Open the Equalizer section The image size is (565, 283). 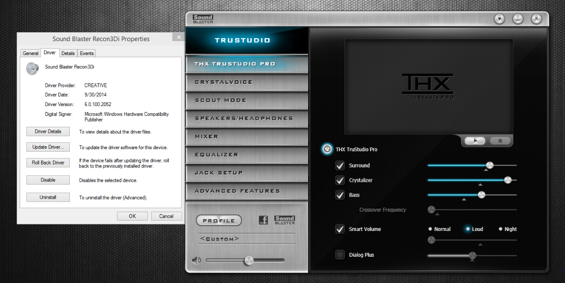click(x=247, y=155)
